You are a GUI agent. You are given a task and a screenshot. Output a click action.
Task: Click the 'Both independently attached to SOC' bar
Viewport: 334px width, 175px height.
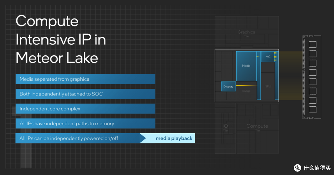(x=85, y=94)
